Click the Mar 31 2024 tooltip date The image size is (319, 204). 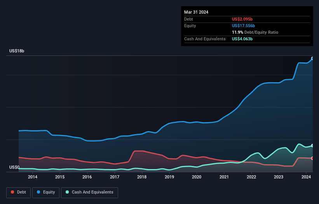pos(196,12)
